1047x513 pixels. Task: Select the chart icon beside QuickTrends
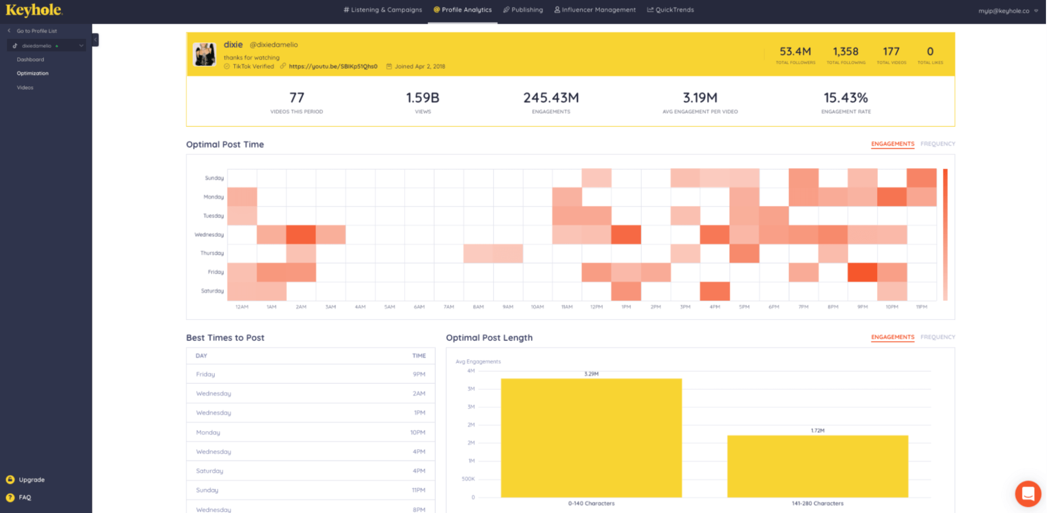[650, 9]
